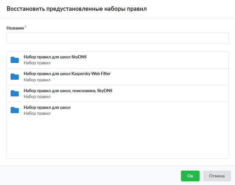Select «Набор правил для школ SkyDNS» title
The image size is (235, 185).
point(55,57)
